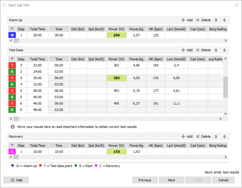Image resolution: width=242 pixels, height=188 pixels.
Task: Move Test Data row up with arrow
Action: [216, 50]
